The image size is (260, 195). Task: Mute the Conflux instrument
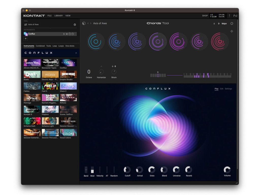[67, 34]
